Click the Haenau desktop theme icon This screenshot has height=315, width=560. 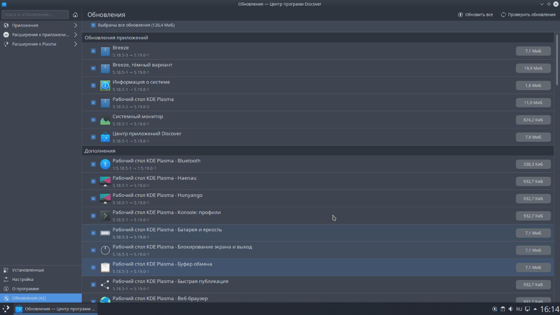pyautogui.click(x=105, y=181)
